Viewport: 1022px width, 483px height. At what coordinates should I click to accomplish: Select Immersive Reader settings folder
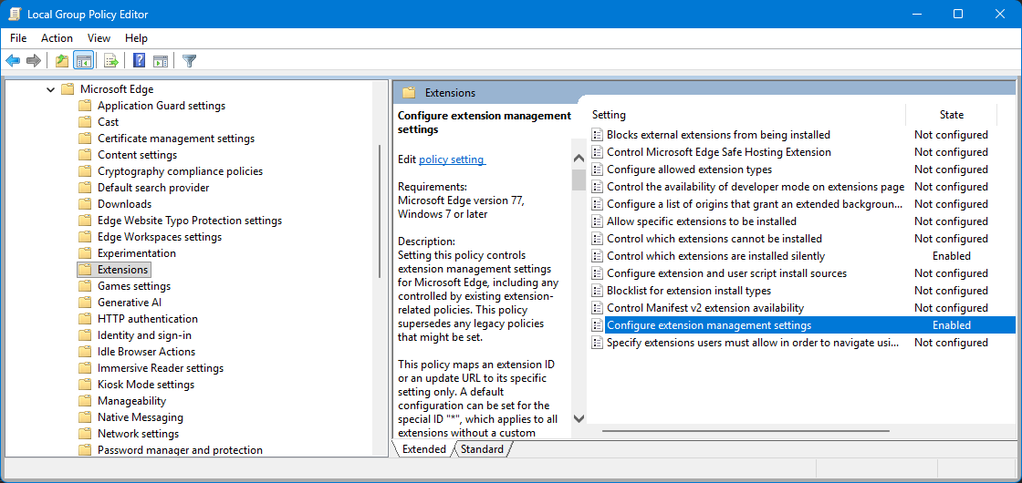point(161,368)
